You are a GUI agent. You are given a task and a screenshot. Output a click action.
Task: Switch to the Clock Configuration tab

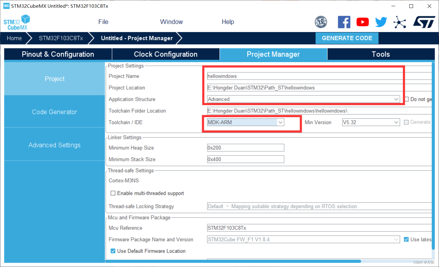(165, 54)
